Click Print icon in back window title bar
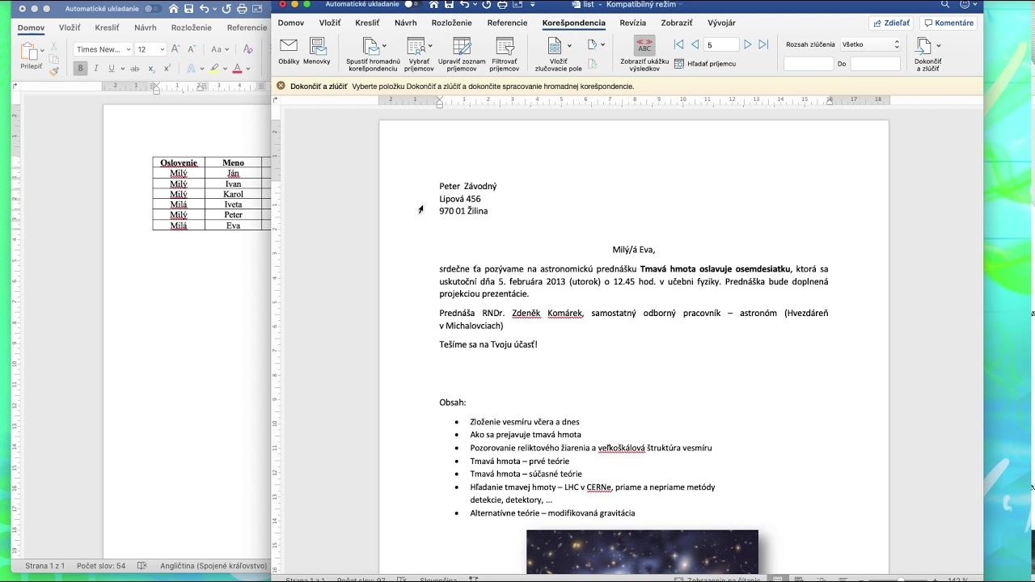The width and height of the screenshot is (1035, 582). [242, 9]
